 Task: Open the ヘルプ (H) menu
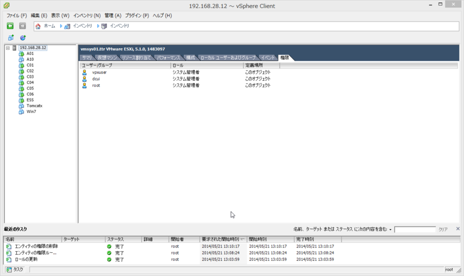tap(162, 16)
